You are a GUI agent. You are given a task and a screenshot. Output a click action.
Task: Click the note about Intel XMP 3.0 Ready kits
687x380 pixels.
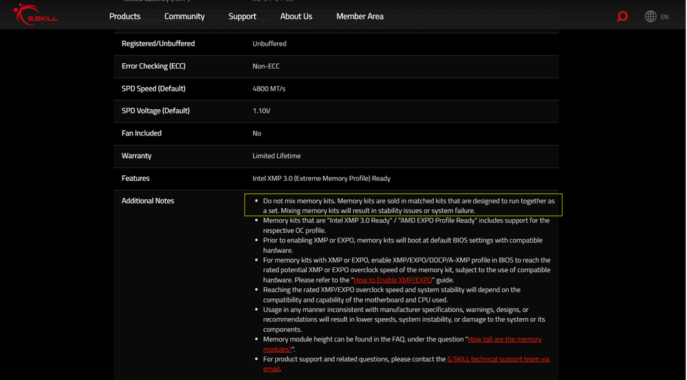[x=406, y=225]
